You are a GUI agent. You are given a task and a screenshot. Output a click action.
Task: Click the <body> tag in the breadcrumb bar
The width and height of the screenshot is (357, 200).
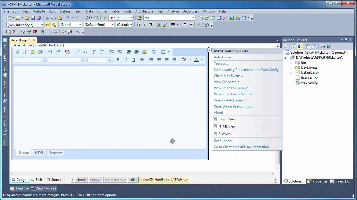[x=95, y=180]
